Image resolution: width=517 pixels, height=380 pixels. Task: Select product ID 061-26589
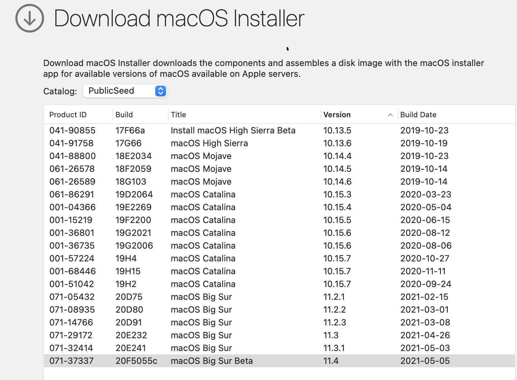pyautogui.click(x=73, y=182)
